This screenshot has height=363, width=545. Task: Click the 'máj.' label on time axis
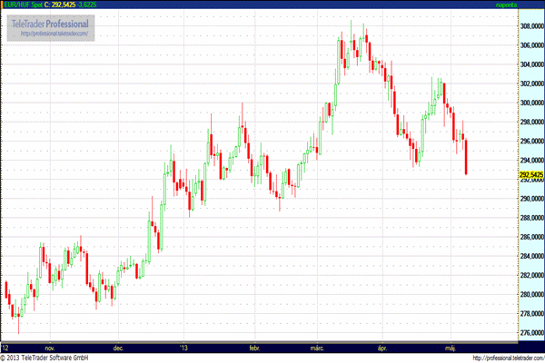[451, 347]
